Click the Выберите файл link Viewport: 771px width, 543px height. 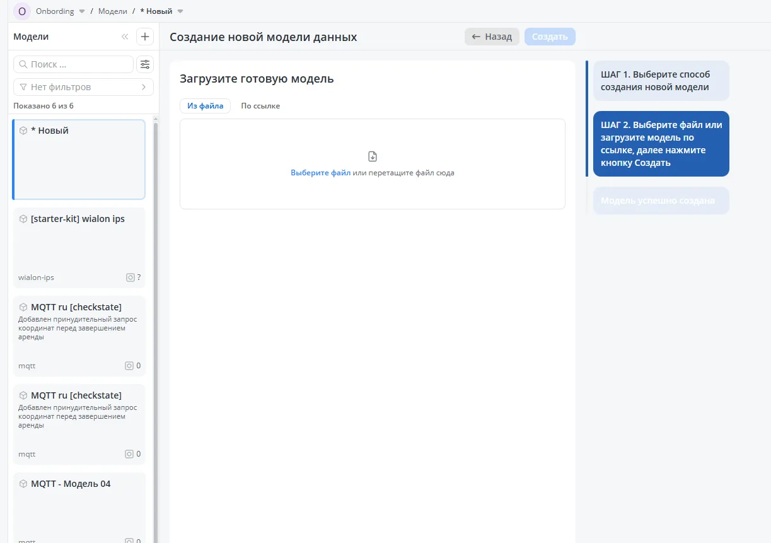(x=320, y=173)
